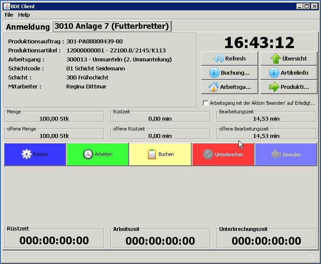The width and height of the screenshot is (321, 264).
Task: Start Rüsten with the blue button
Action: point(35,155)
